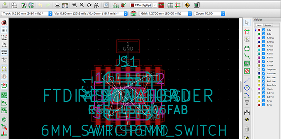Uncheck Edge.Cuts layer visibility
The width and height of the screenshot is (281, 140).
[x=263, y=85]
